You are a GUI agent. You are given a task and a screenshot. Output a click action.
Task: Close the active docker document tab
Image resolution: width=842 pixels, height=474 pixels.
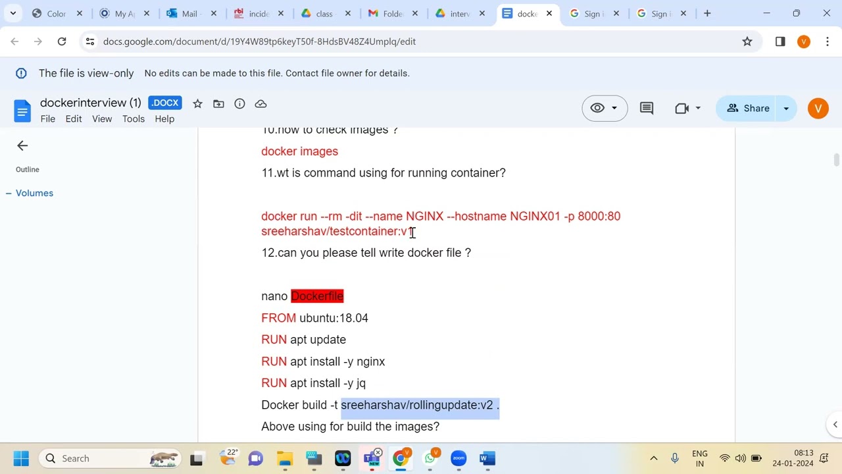coord(549,13)
